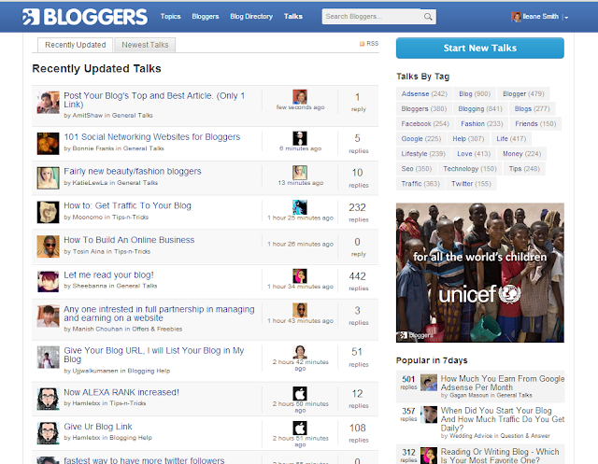Image resolution: width=598 pixels, height=464 pixels.
Task: Switch to the Recently Updated tab
Action: click(x=75, y=45)
